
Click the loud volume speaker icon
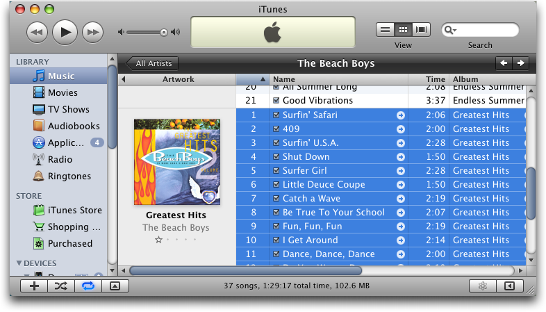click(x=176, y=33)
